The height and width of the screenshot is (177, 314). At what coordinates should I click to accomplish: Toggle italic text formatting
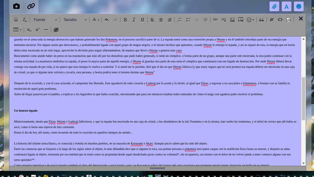pyautogui.click(x=134, y=19)
